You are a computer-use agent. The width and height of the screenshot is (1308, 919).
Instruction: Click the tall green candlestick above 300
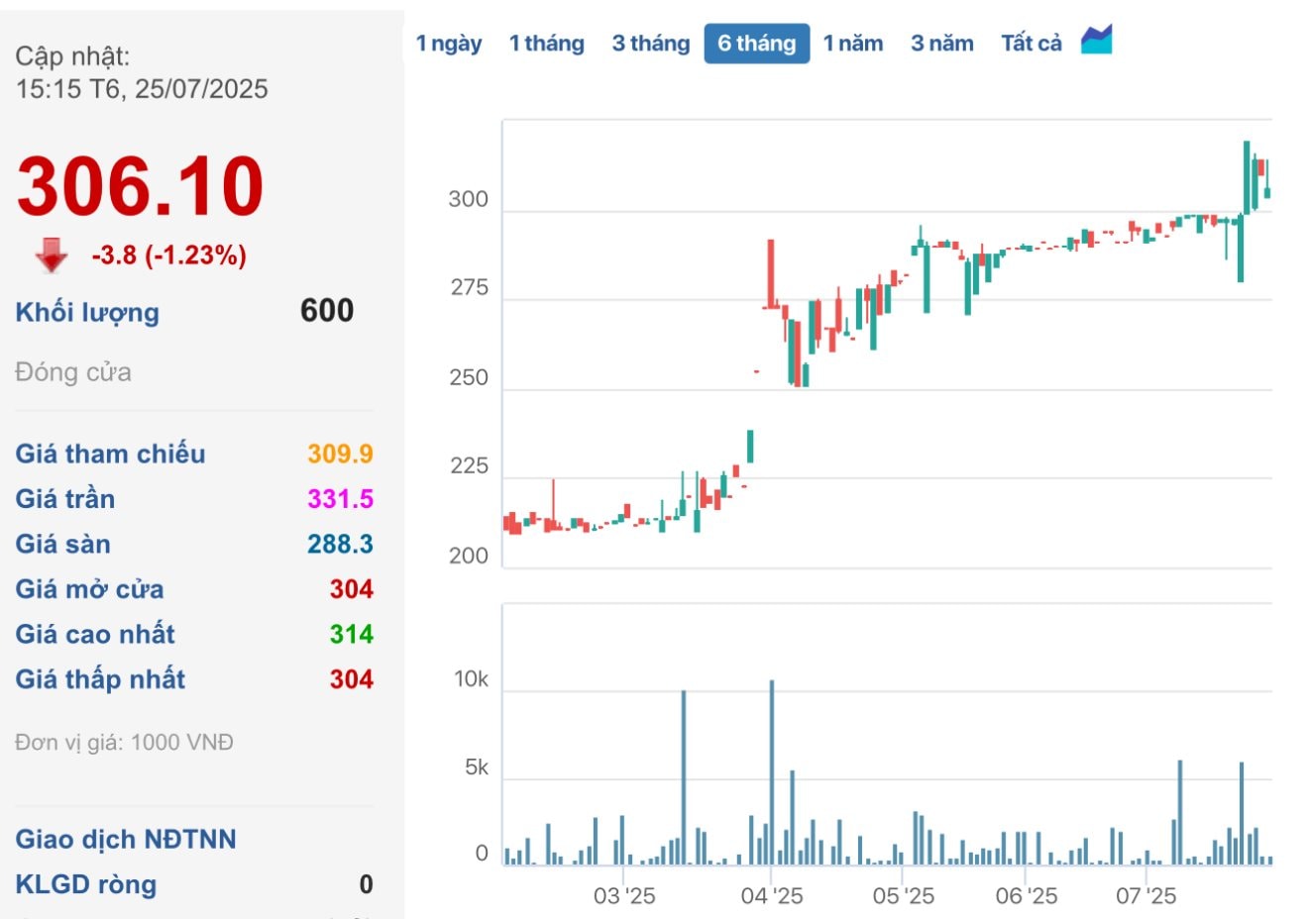1247,178
